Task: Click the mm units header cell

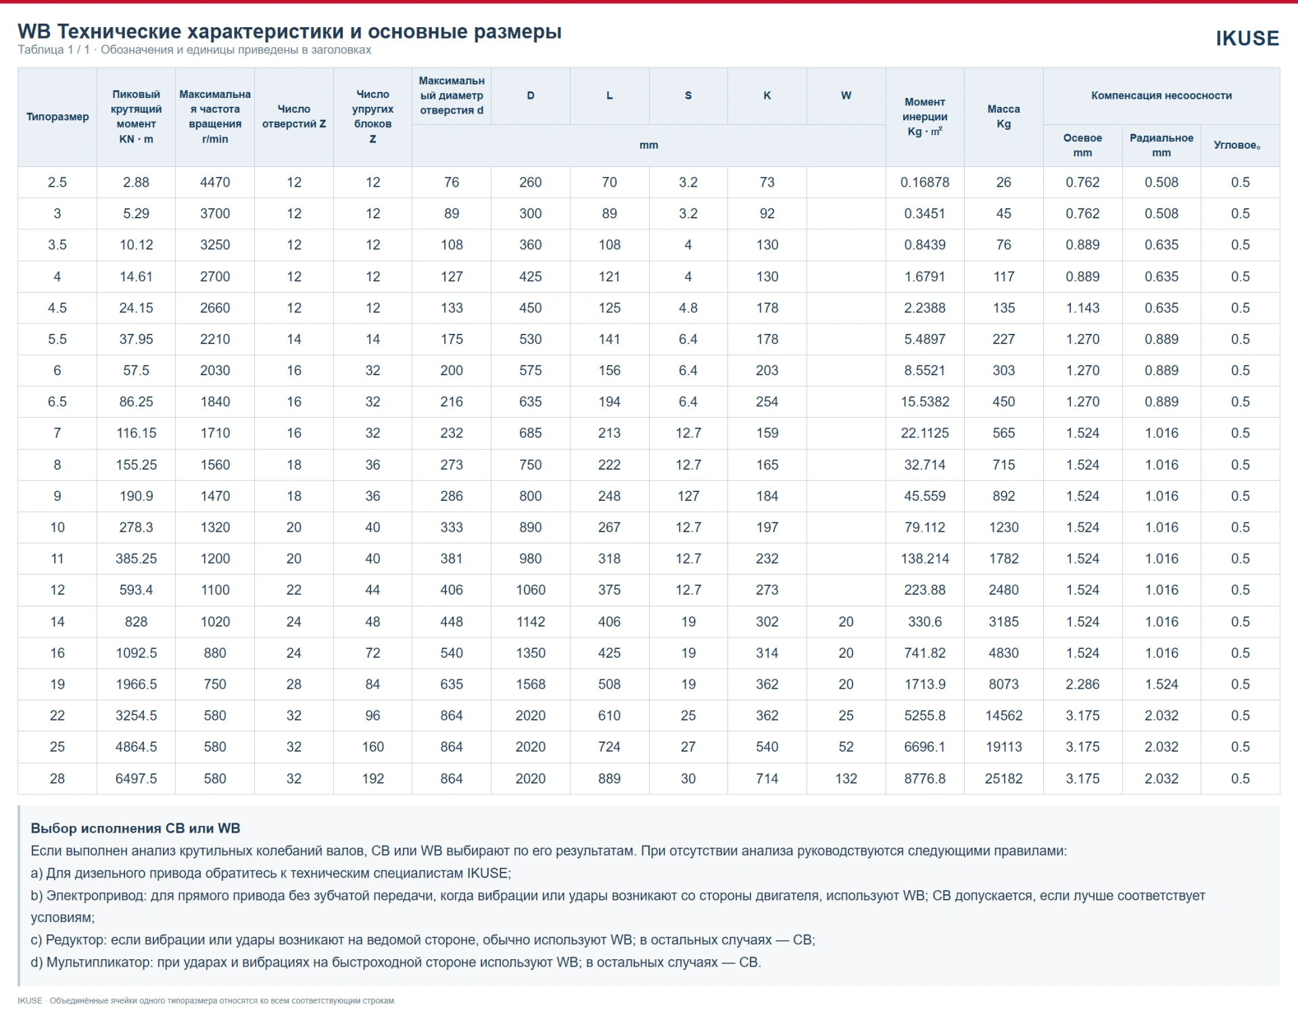Action: pyautogui.click(x=649, y=145)
